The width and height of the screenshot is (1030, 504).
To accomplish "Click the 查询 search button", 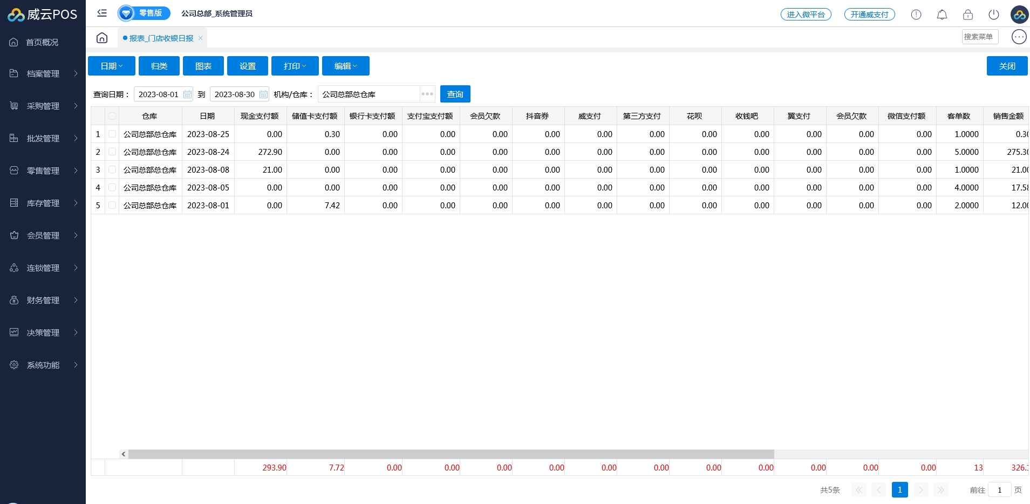I will pyautogui.click(x=455, y=94).
